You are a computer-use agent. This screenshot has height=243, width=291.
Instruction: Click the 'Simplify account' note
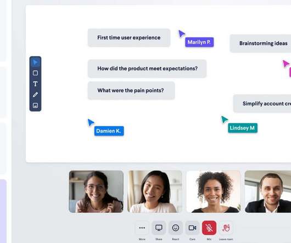click(x=262, y=103)
